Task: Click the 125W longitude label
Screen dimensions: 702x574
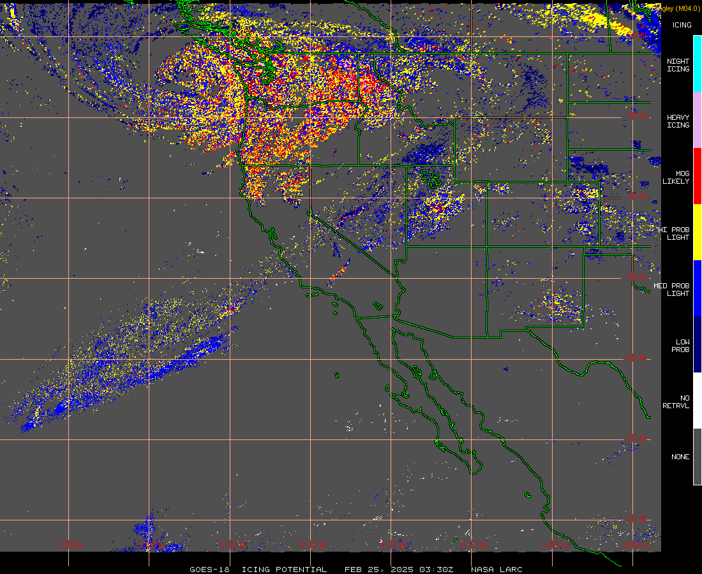Action: (232, 545)
